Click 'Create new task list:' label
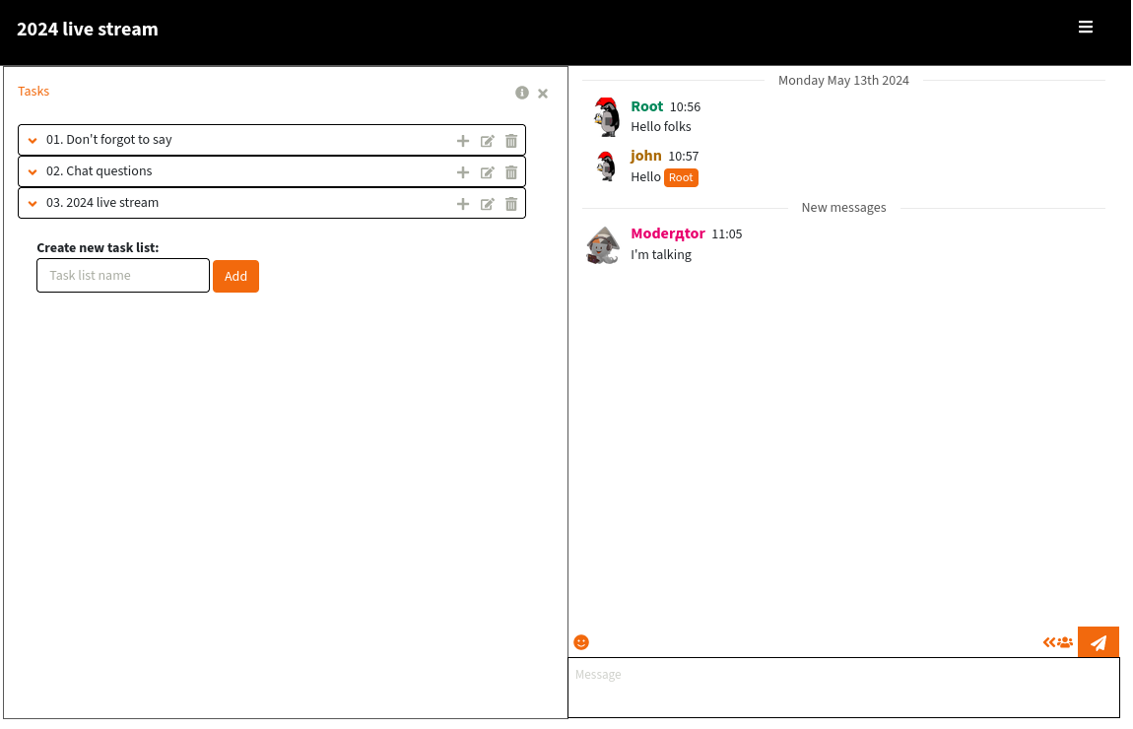 pos(98,248)
